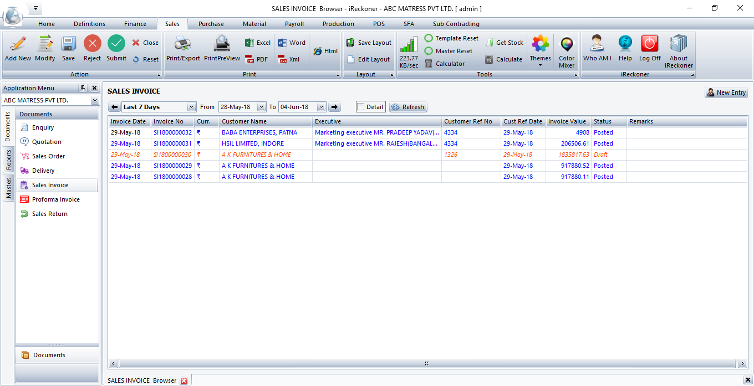Screen dimensions: 754x386
Task: Click the green Submit checkmark icon
Action: click(116, 44)
